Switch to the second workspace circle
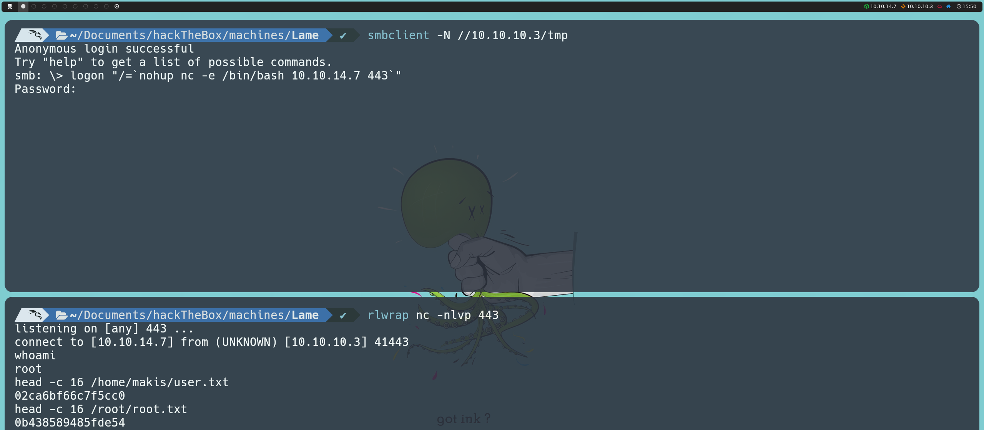 tap(34, 6)
